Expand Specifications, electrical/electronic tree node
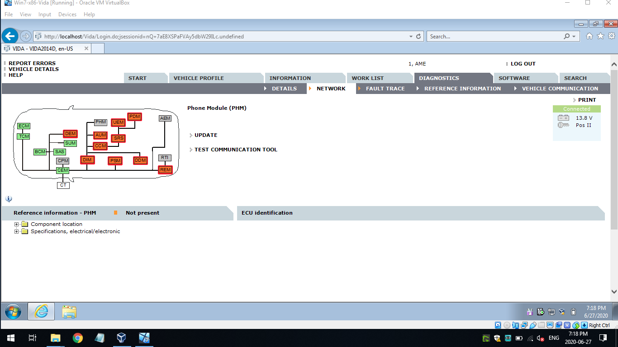 click(x=17, y=231)
